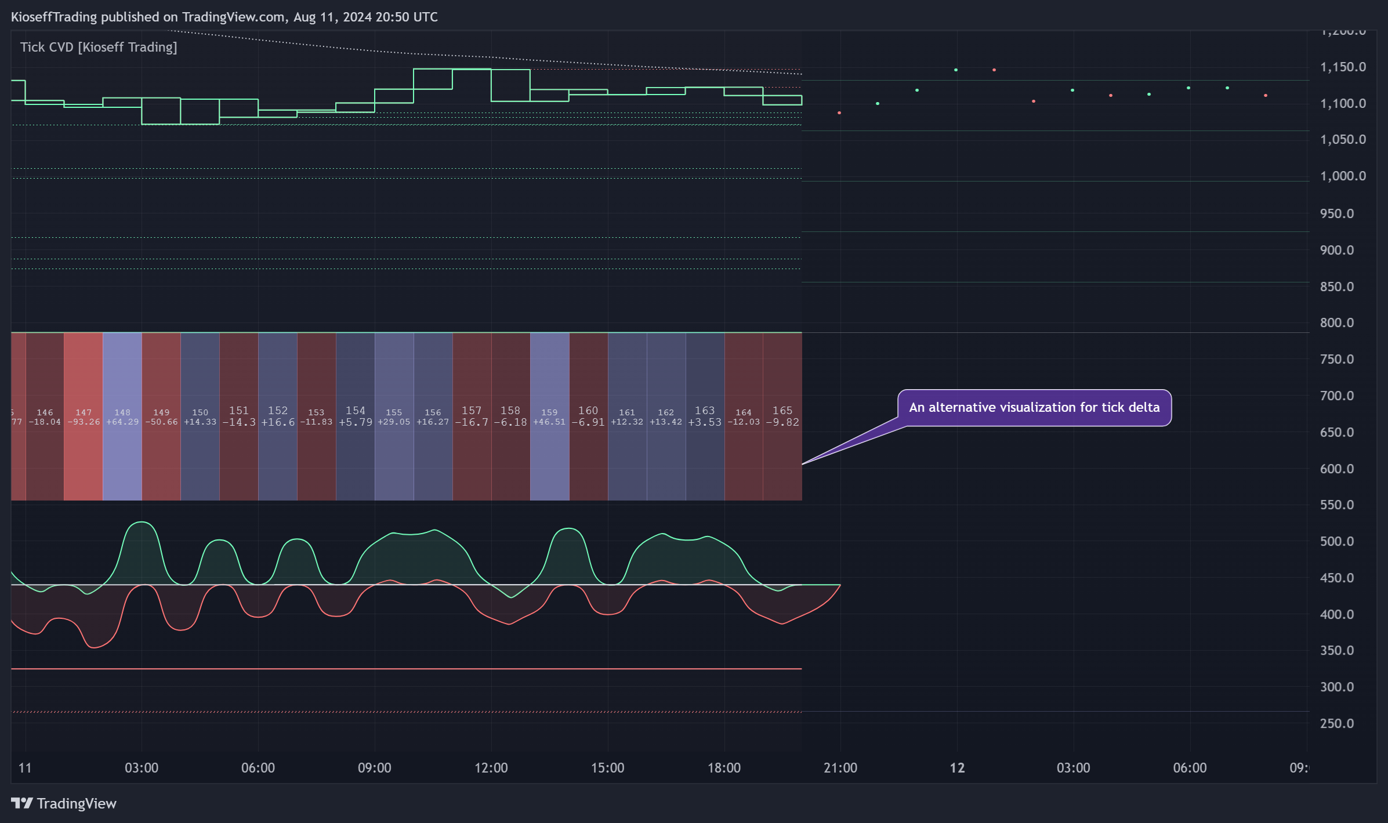Click the 250.0 price axis label

(1337, 724)
